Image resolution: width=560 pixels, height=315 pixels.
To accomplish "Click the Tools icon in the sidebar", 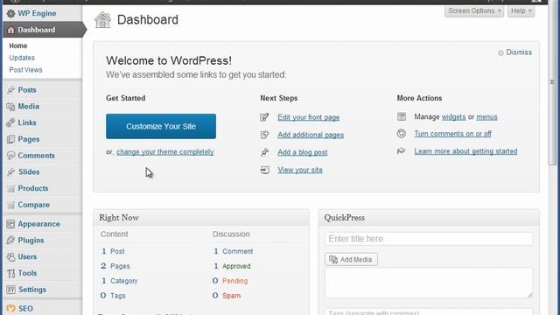I will (x=10, y=273).
